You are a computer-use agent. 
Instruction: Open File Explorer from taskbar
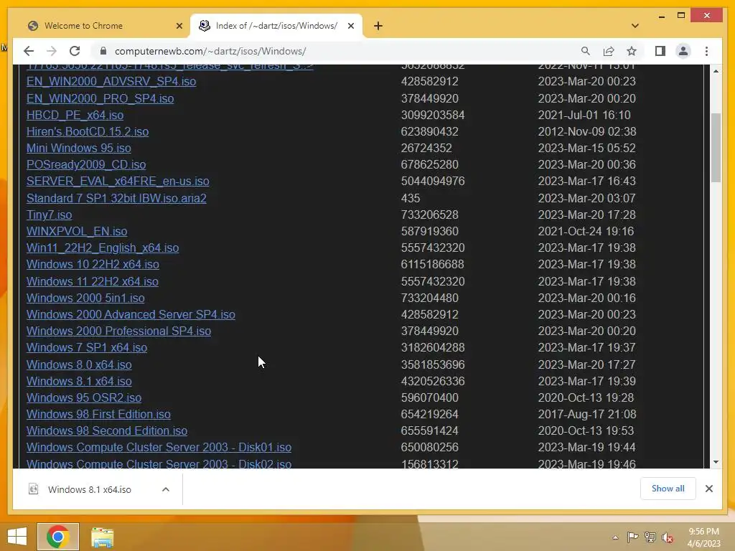102,537
